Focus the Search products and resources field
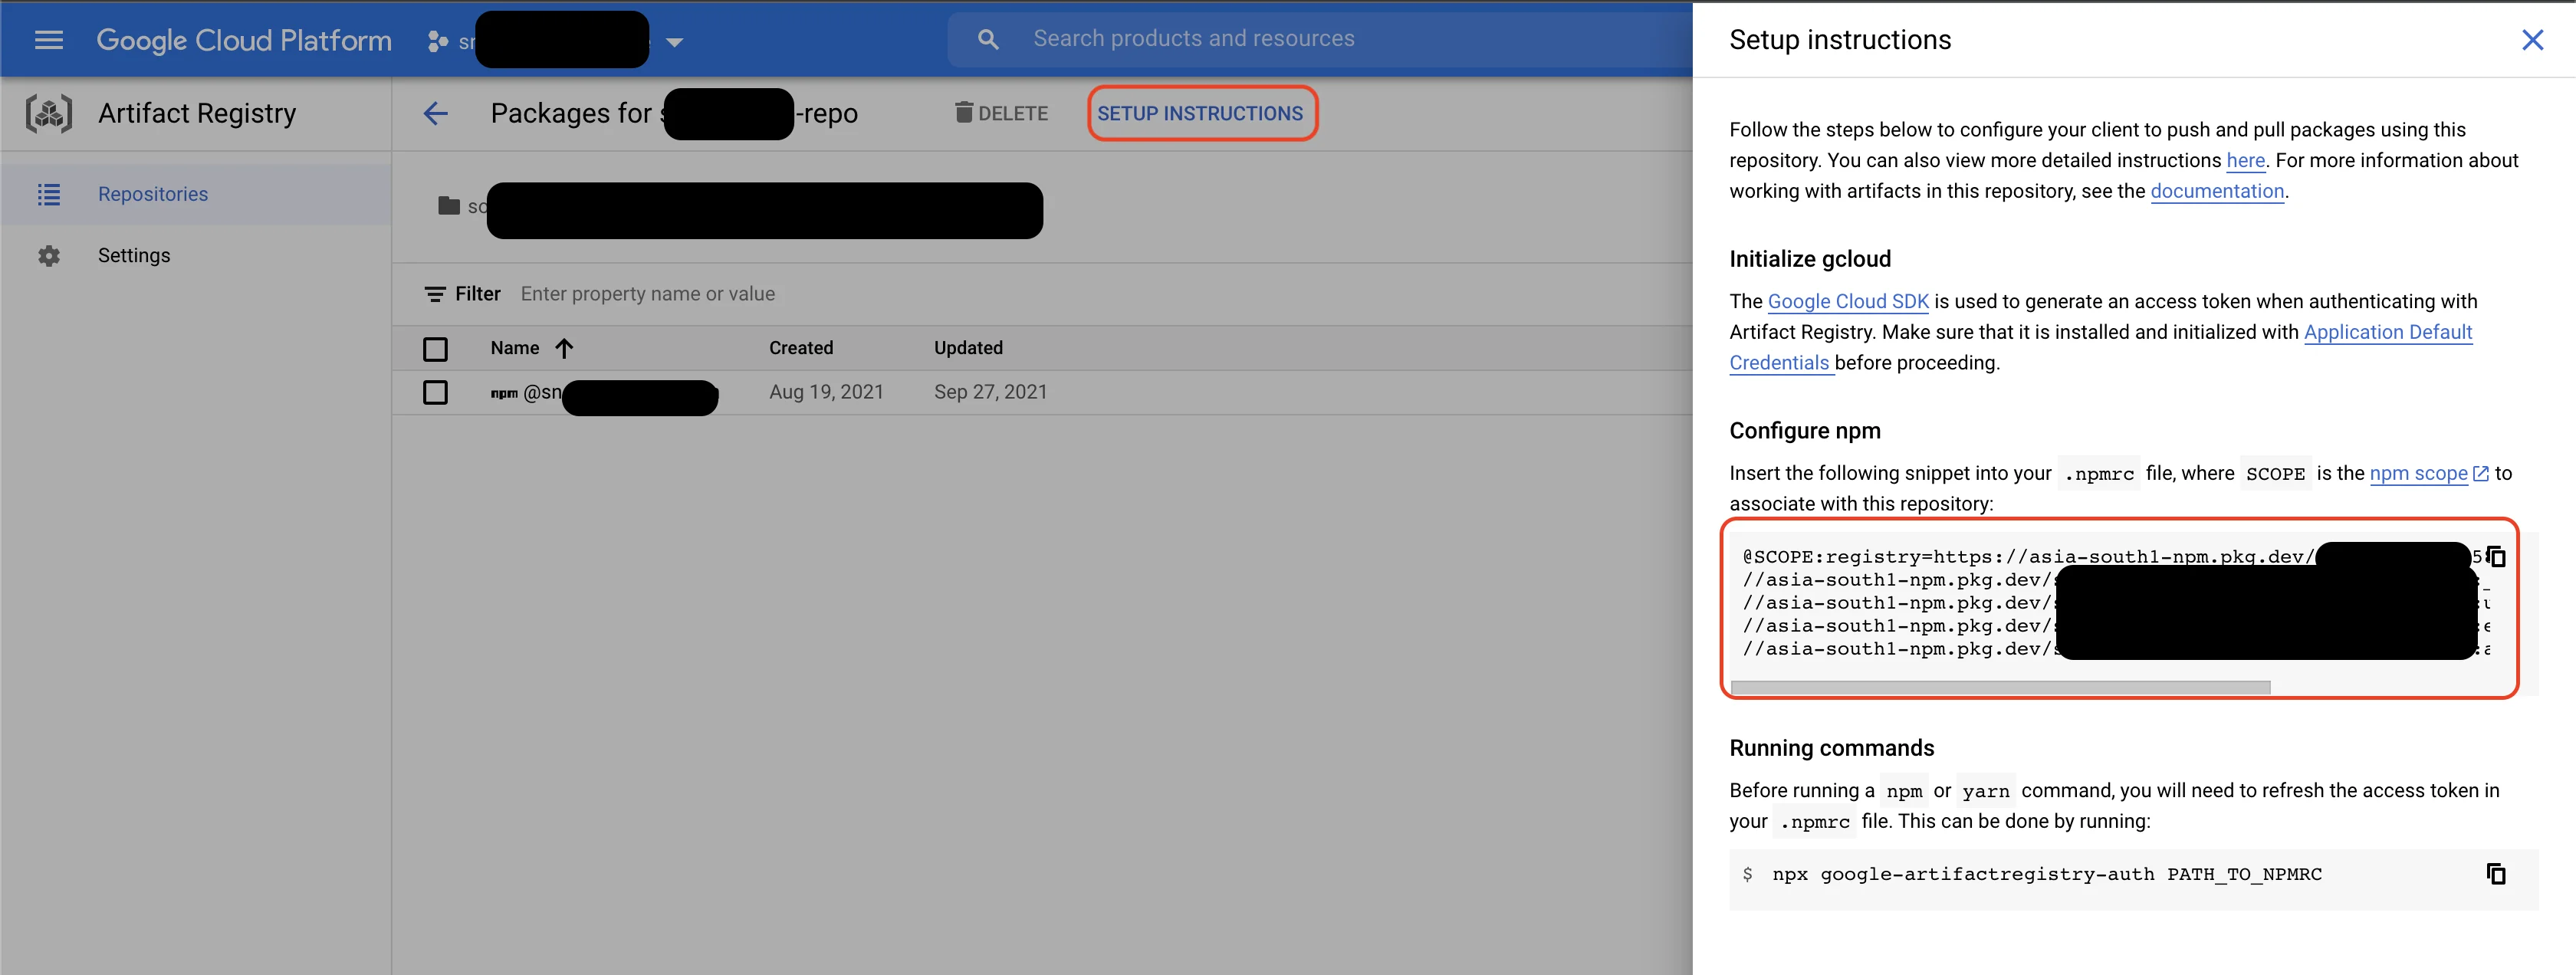The width and height of the screenshot is (2576, 975). pyautogui.click(x=1319, y=39)
